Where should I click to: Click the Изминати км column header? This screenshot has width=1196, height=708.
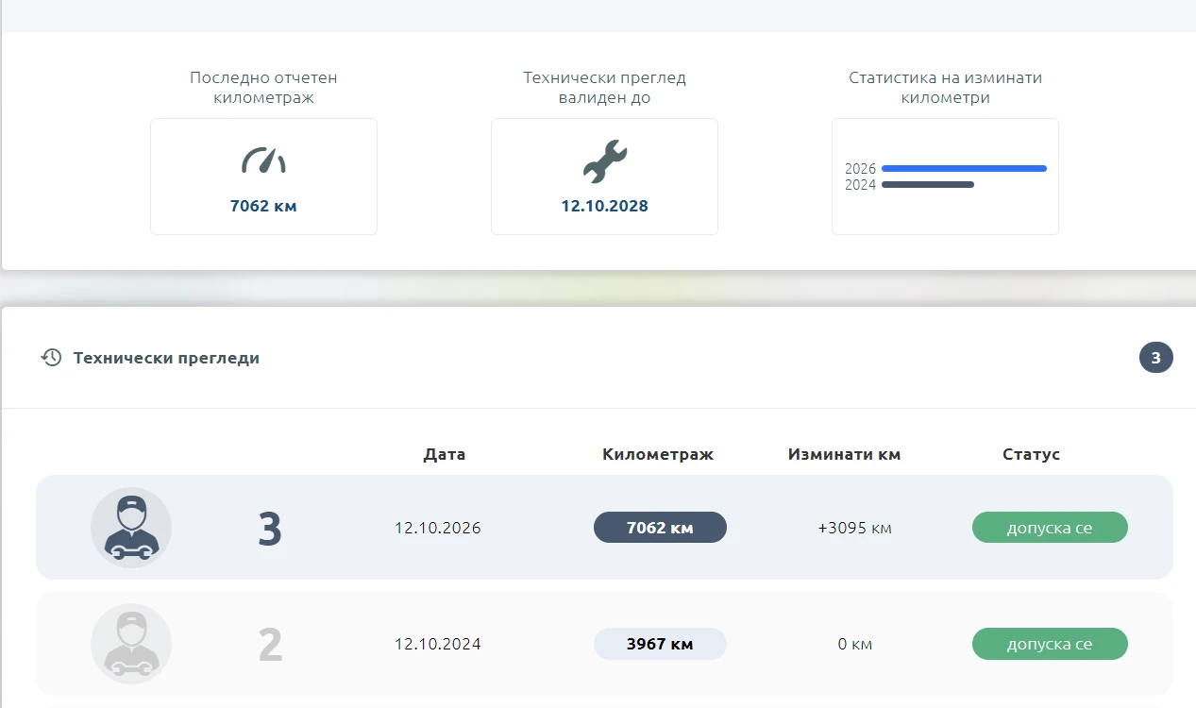[845, 454]
